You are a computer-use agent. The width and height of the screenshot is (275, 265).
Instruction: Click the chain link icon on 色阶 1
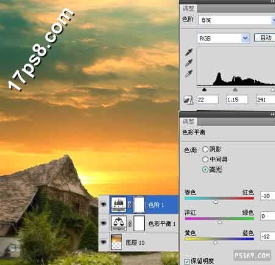click(130, 204)
